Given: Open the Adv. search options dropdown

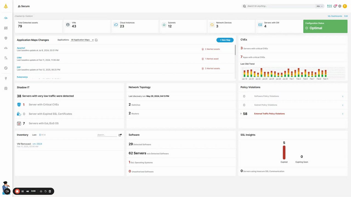Looking at the screenshot, I should pyautogui.click(x=320, y=6).
